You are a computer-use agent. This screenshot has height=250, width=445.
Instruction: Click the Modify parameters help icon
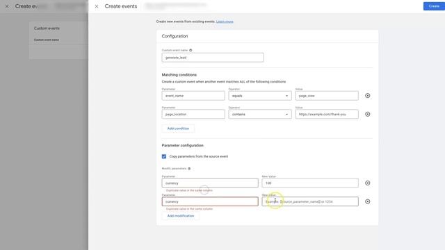pos(189,169)
